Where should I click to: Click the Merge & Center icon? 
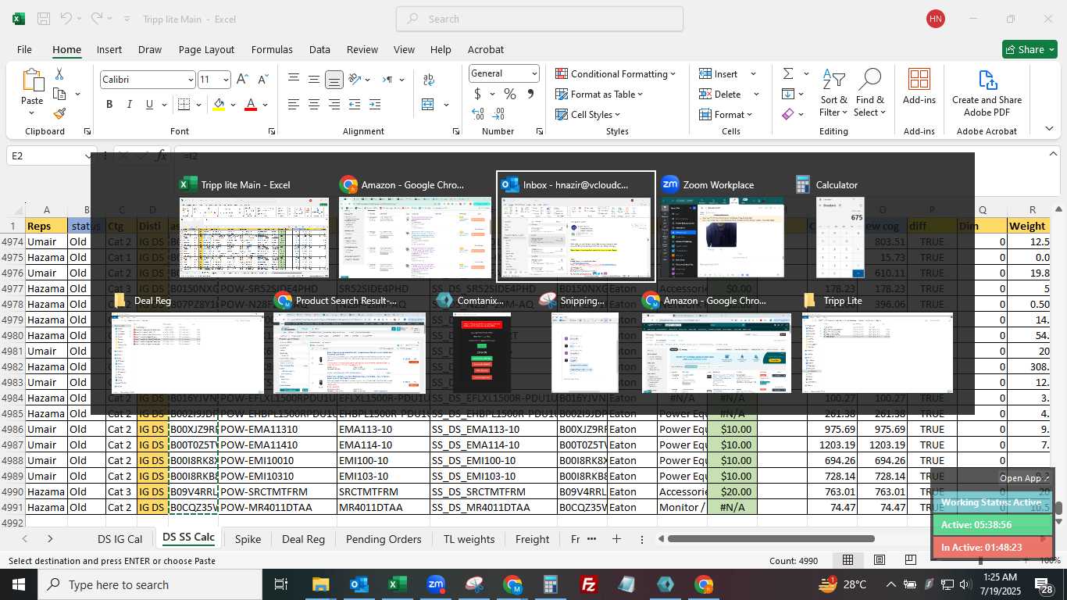428,105
